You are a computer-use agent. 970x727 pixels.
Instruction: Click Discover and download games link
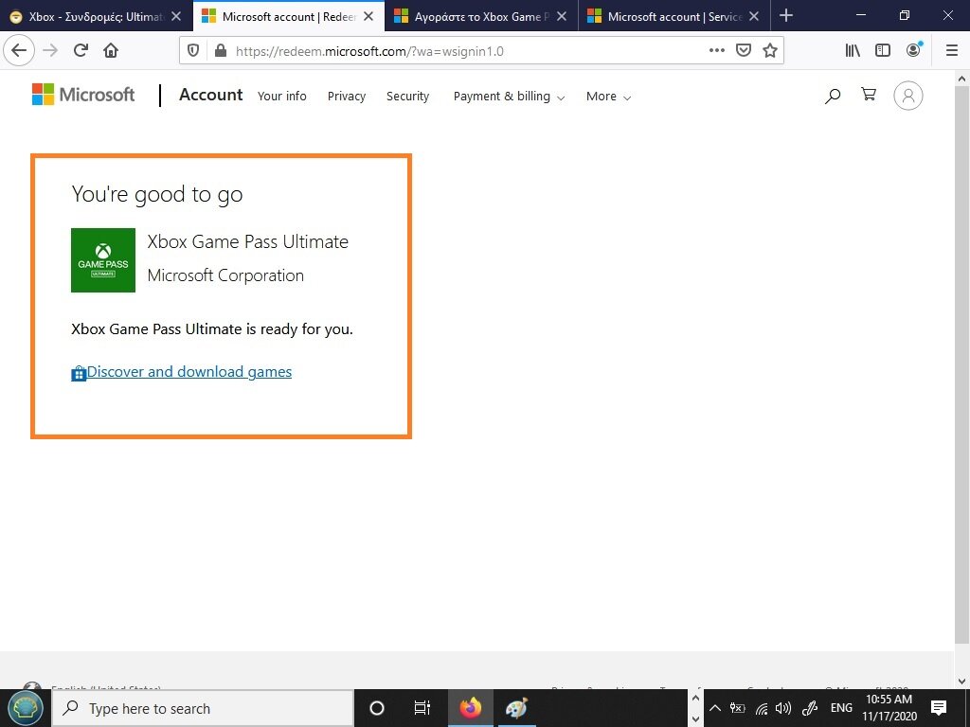coord(189,372)
